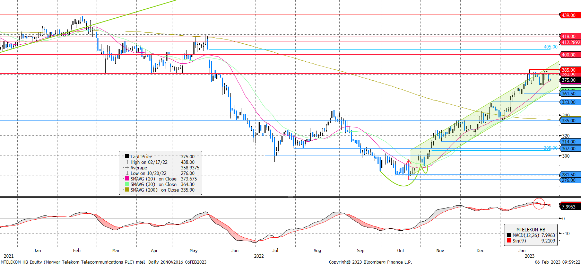Click the black 375.00 last price axis tag
Screen dimensions: 581x265
click(570, 80)
